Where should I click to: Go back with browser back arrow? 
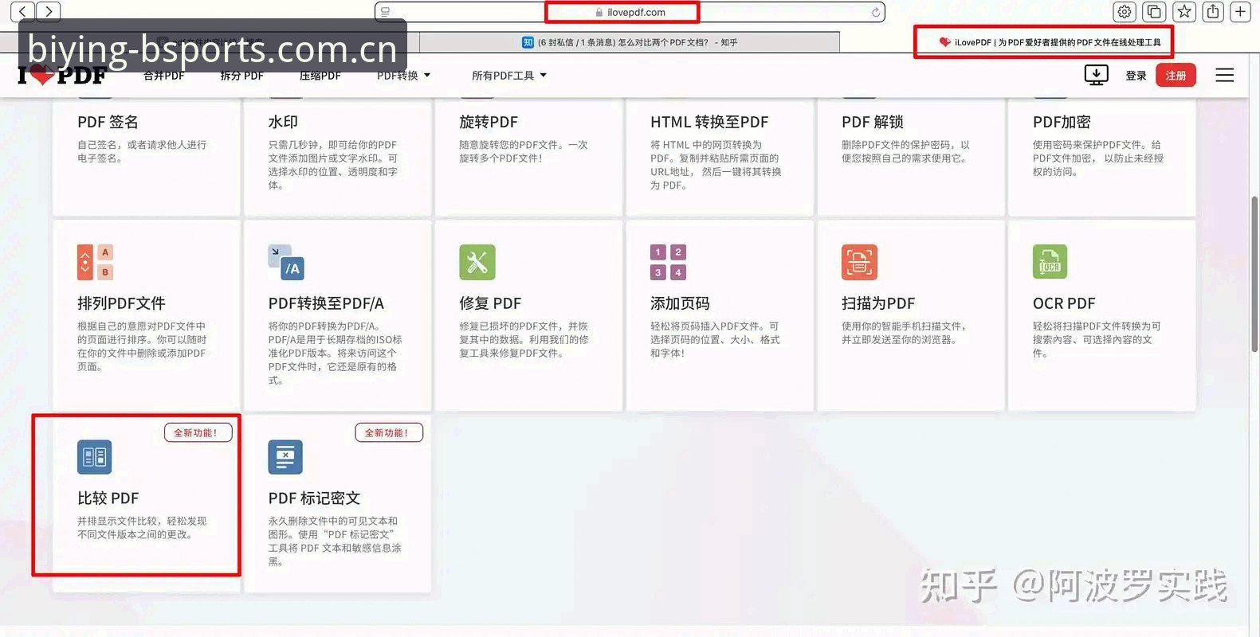pyautogui.click(x=22, y=11)
